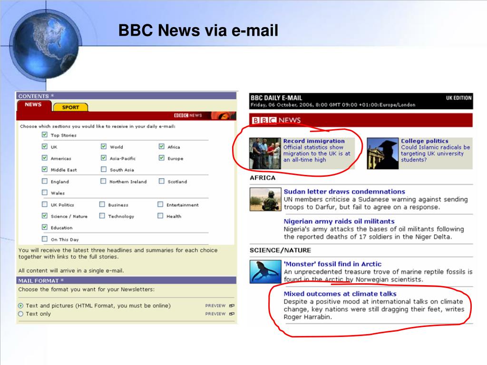Click the CONTENTS section header

click(x=127, y=96)
